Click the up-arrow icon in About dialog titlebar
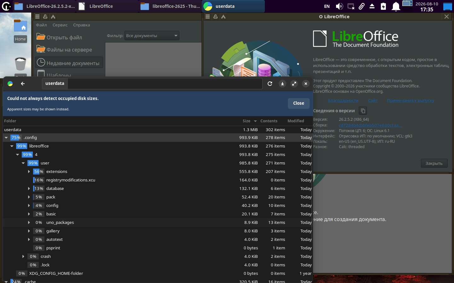Image resolution: width=454 pixels, height=283 pixels. point(224,17)
